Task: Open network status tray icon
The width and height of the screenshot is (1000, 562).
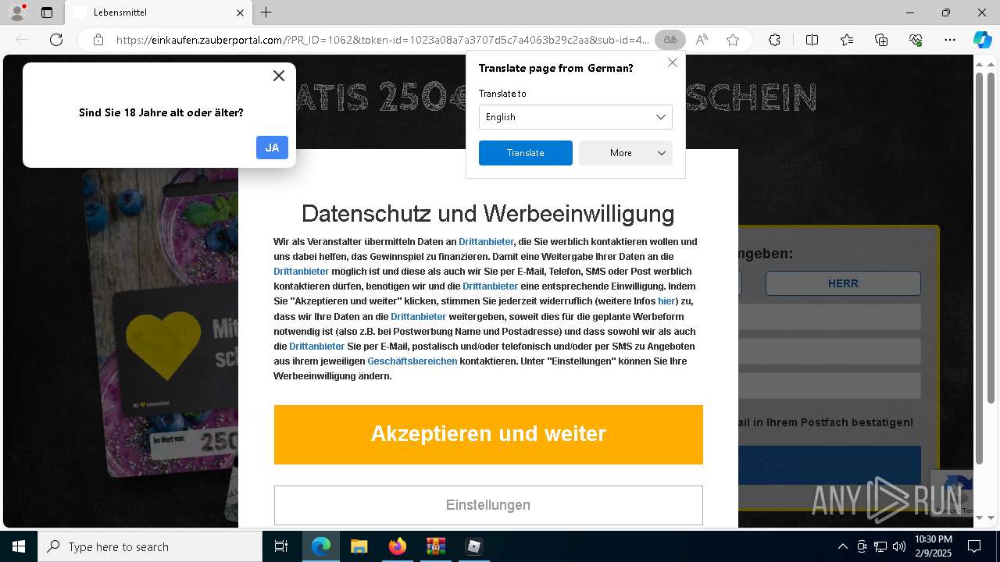Action: pos(880,546)
